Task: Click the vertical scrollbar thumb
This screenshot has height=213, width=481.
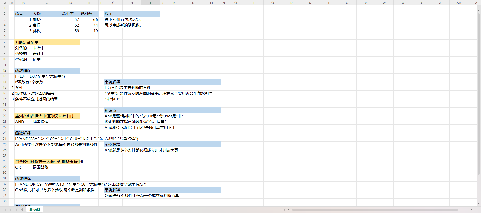Action: 479,93
